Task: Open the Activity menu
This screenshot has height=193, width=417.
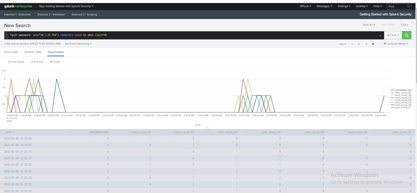Action: [x=362, y=6]
